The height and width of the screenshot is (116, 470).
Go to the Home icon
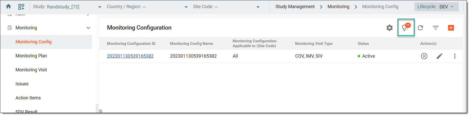click(8, 6)
